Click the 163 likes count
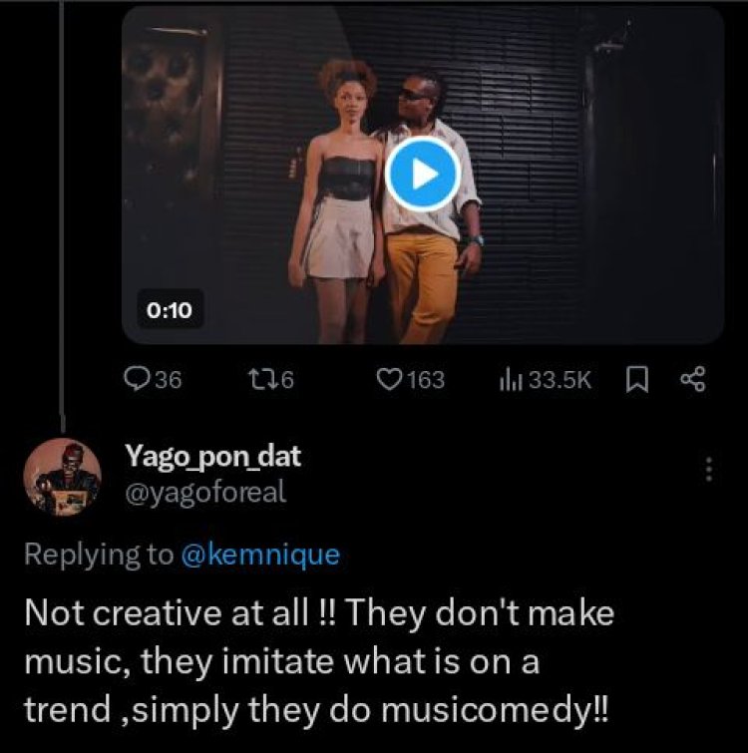Image resolution: width=748 pixels, height=753 pixels. coord(426,379)
